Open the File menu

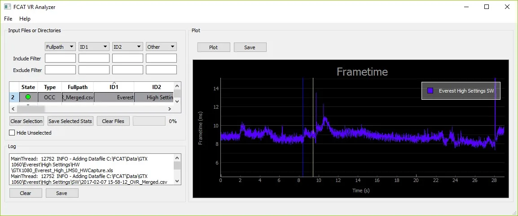click(x=8, y=19)
